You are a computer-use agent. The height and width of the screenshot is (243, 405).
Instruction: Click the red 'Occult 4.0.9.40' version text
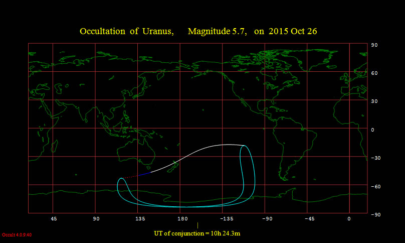(x=17, y=235)
